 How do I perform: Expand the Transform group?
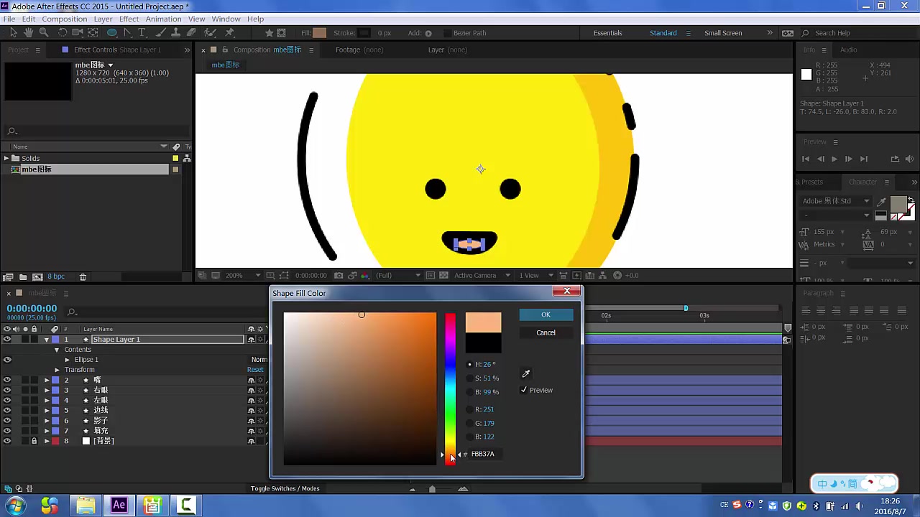click(x=57, y=370)
